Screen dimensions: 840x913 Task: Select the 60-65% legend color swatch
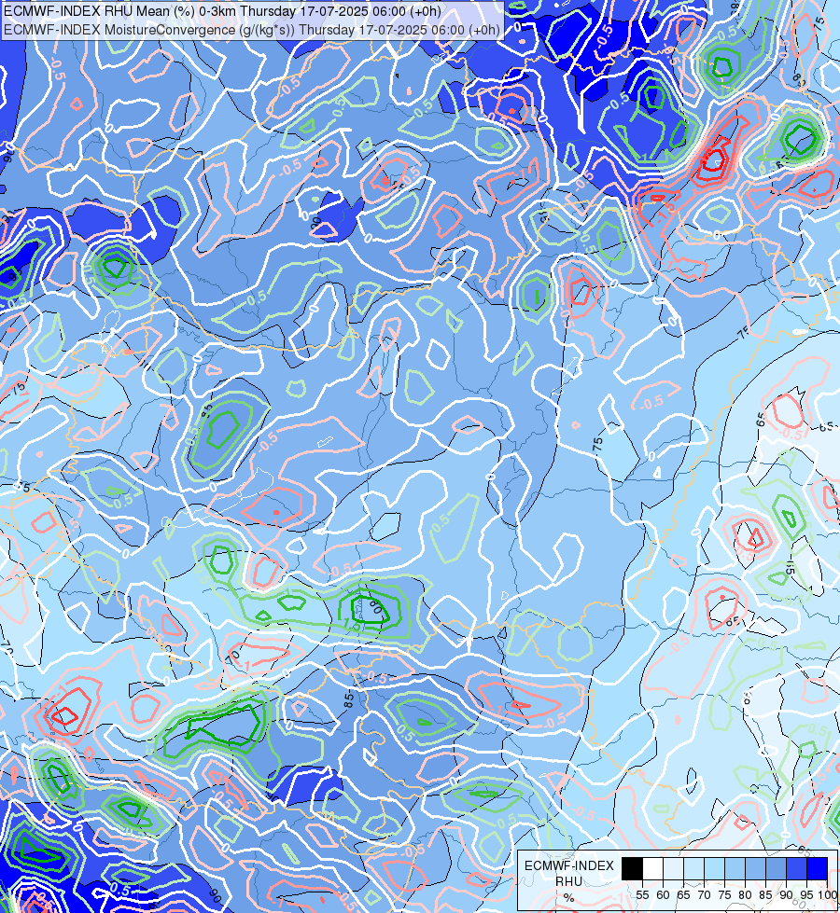coord(673,868)
